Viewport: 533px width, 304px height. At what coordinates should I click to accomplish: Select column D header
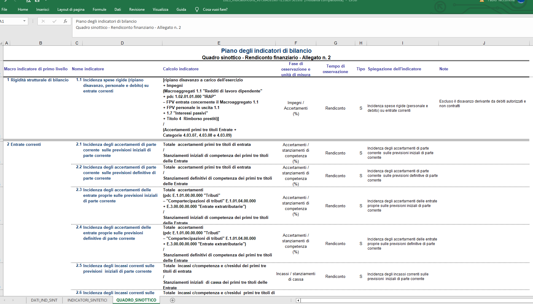tap(122, 43)
